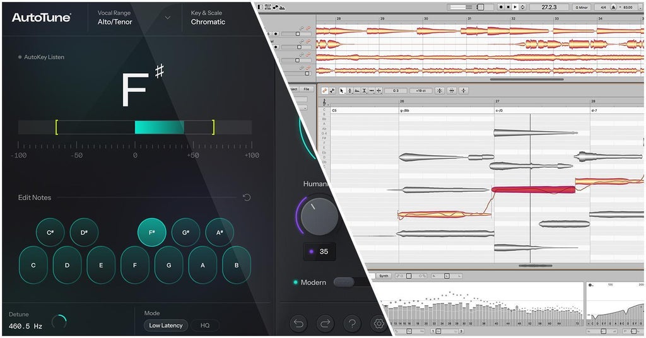Adjust first track volume slider

(297, 34)
